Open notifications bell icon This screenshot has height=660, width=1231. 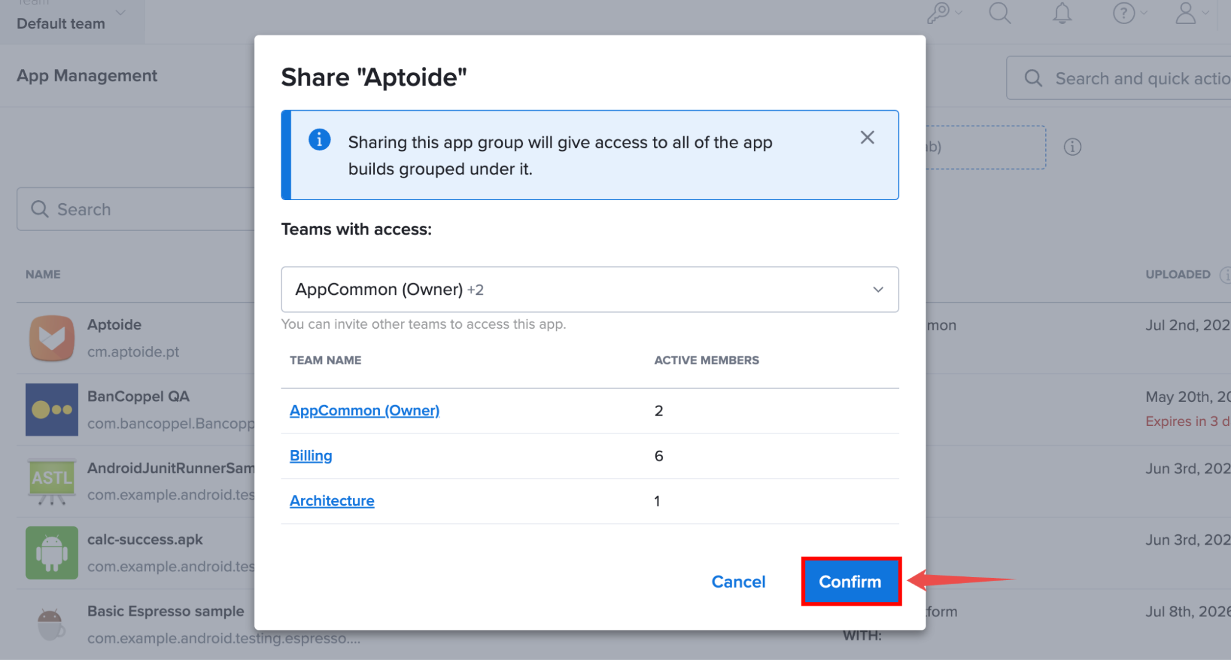click(1062, 13)
